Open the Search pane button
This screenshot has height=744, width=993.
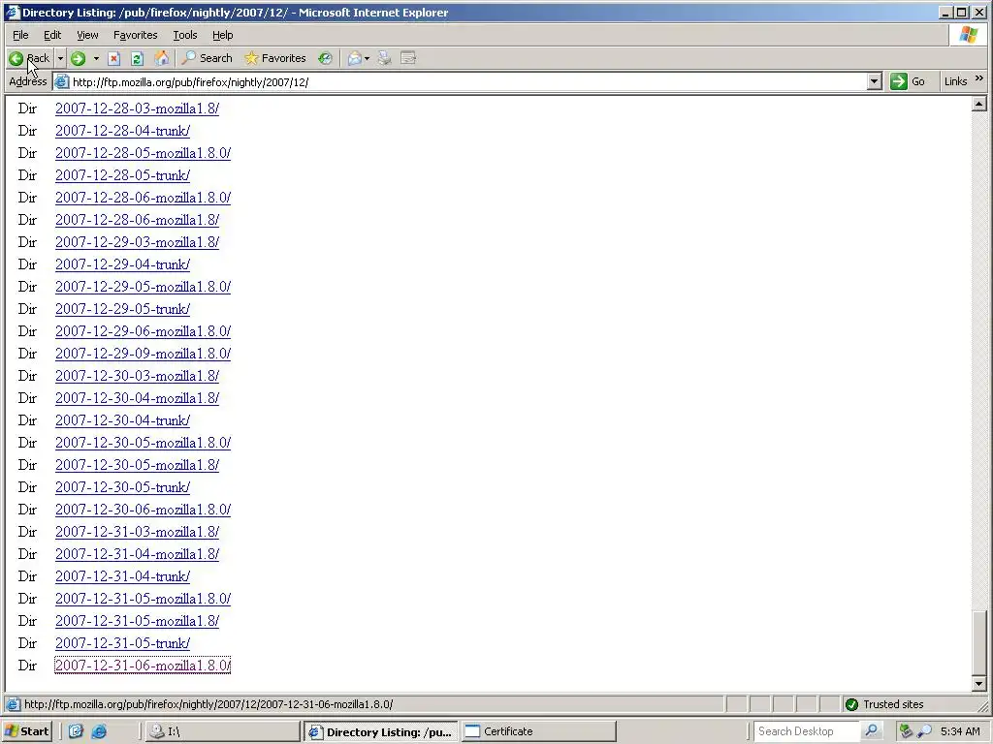click(208, 58)
